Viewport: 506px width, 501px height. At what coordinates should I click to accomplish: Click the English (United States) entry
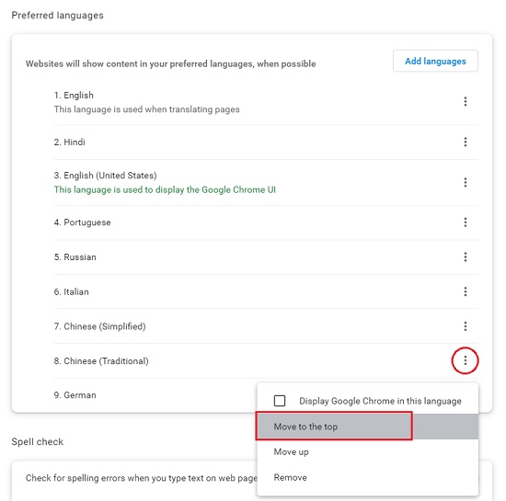105,176
